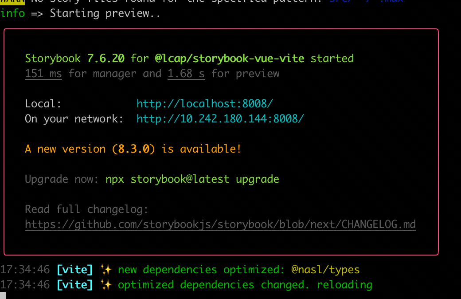Click sparkles emoji on reloading line
Viewport: 461px width, 299px height.
[106, 284]
